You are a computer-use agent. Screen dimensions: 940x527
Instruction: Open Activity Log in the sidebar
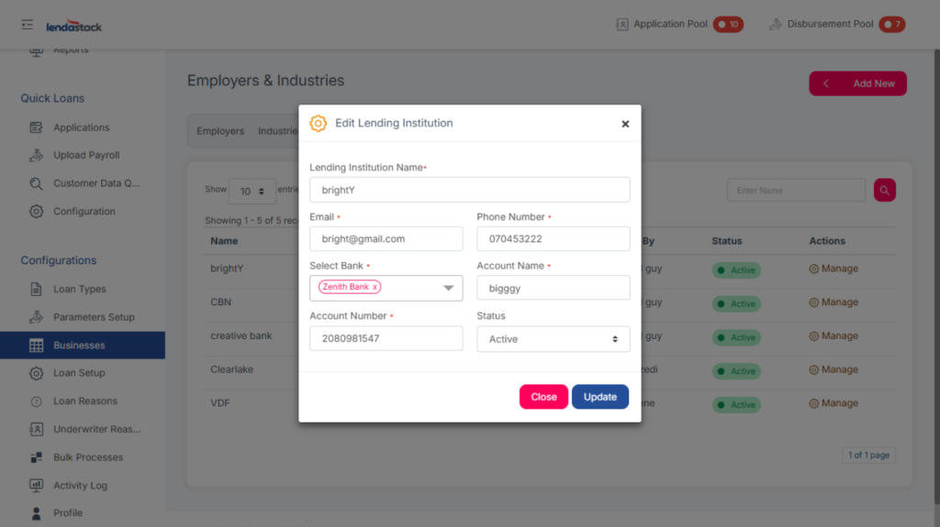tap(80, 485)
